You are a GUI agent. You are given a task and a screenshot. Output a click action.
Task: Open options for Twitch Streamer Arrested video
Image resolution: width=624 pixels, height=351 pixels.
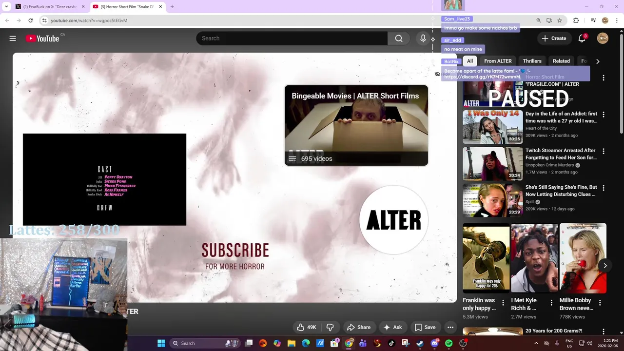click(604, 152)
